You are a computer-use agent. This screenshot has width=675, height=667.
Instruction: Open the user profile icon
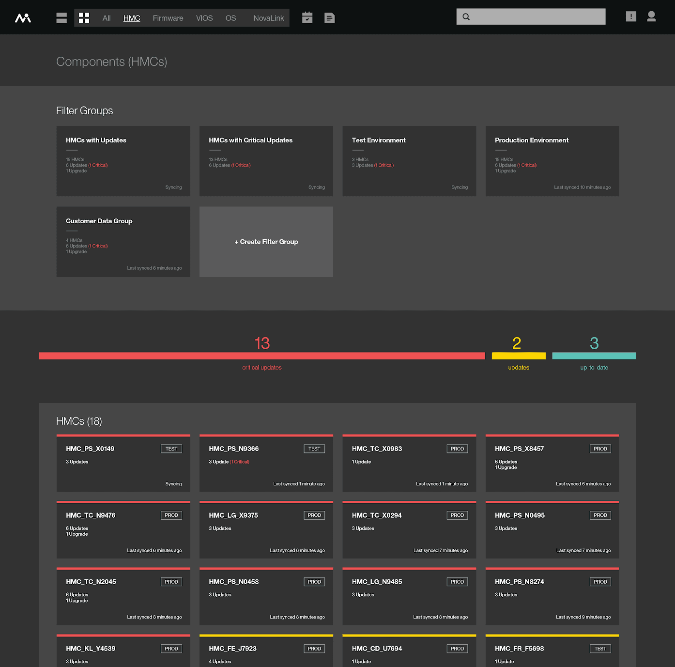pos(651,16)
